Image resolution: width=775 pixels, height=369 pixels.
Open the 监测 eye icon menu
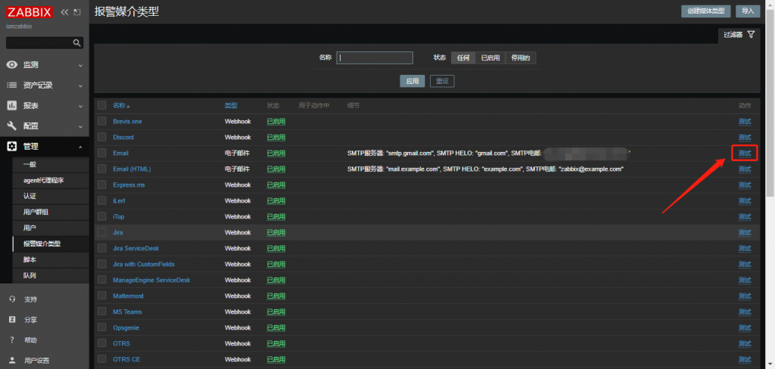click(12, 65)
